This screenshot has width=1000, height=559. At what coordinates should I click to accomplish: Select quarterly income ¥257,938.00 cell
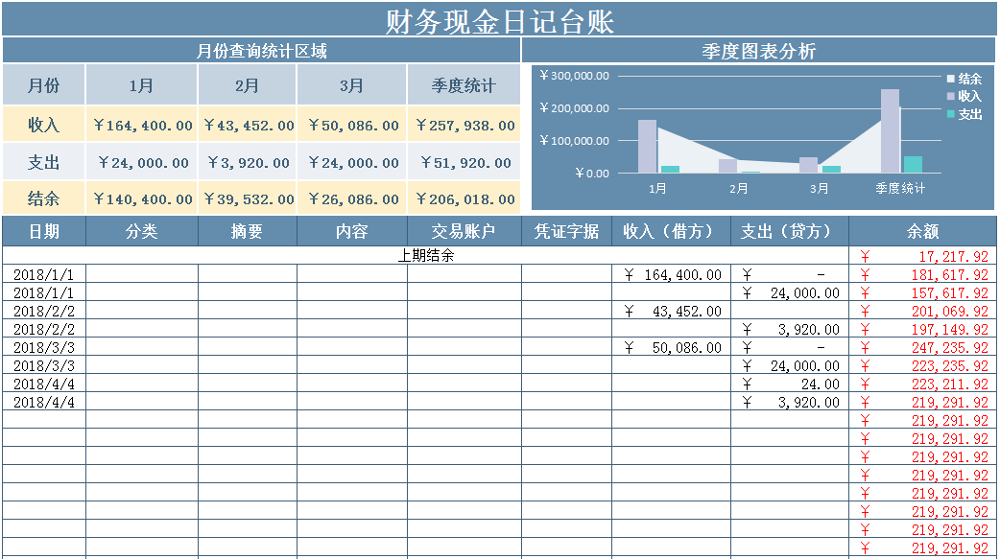click(x=464, y=125)
